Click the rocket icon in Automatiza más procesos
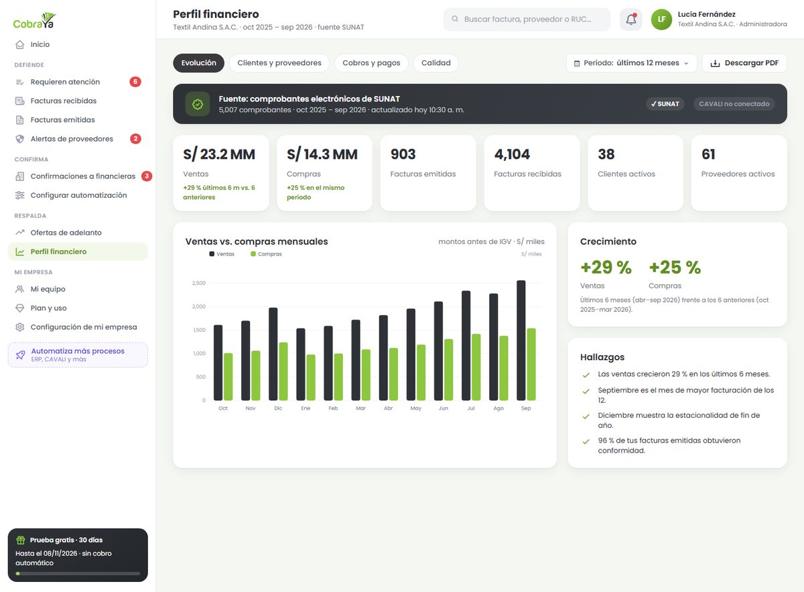804x592 pixels. (20, 355)
